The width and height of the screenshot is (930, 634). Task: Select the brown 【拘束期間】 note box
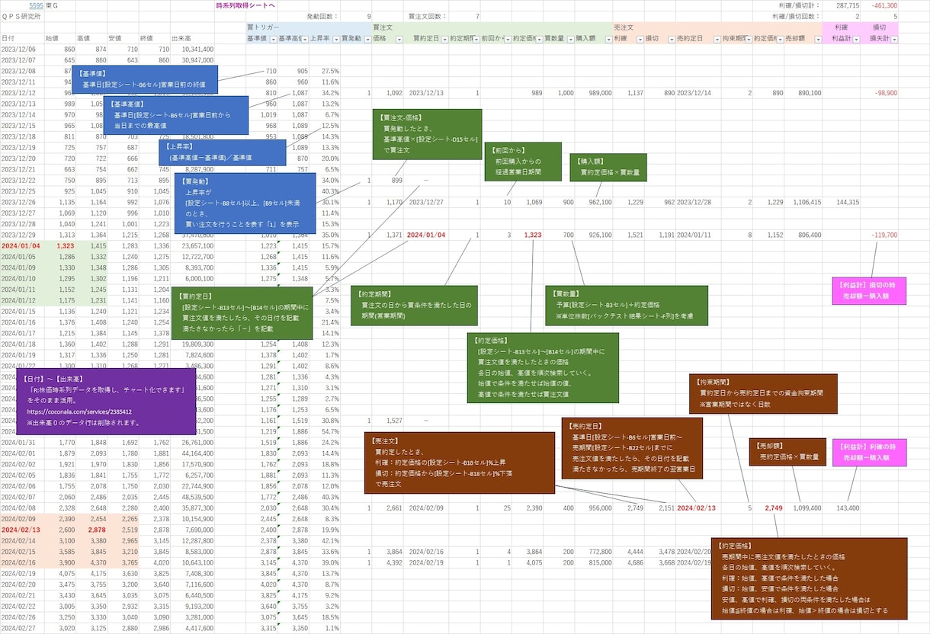[x=763, y=394]
